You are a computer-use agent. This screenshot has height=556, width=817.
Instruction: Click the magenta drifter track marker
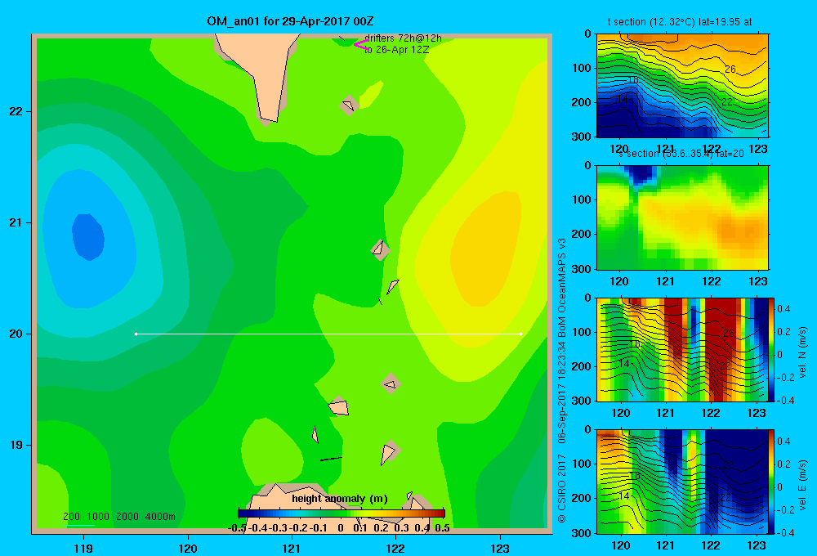tap(361, 44)
